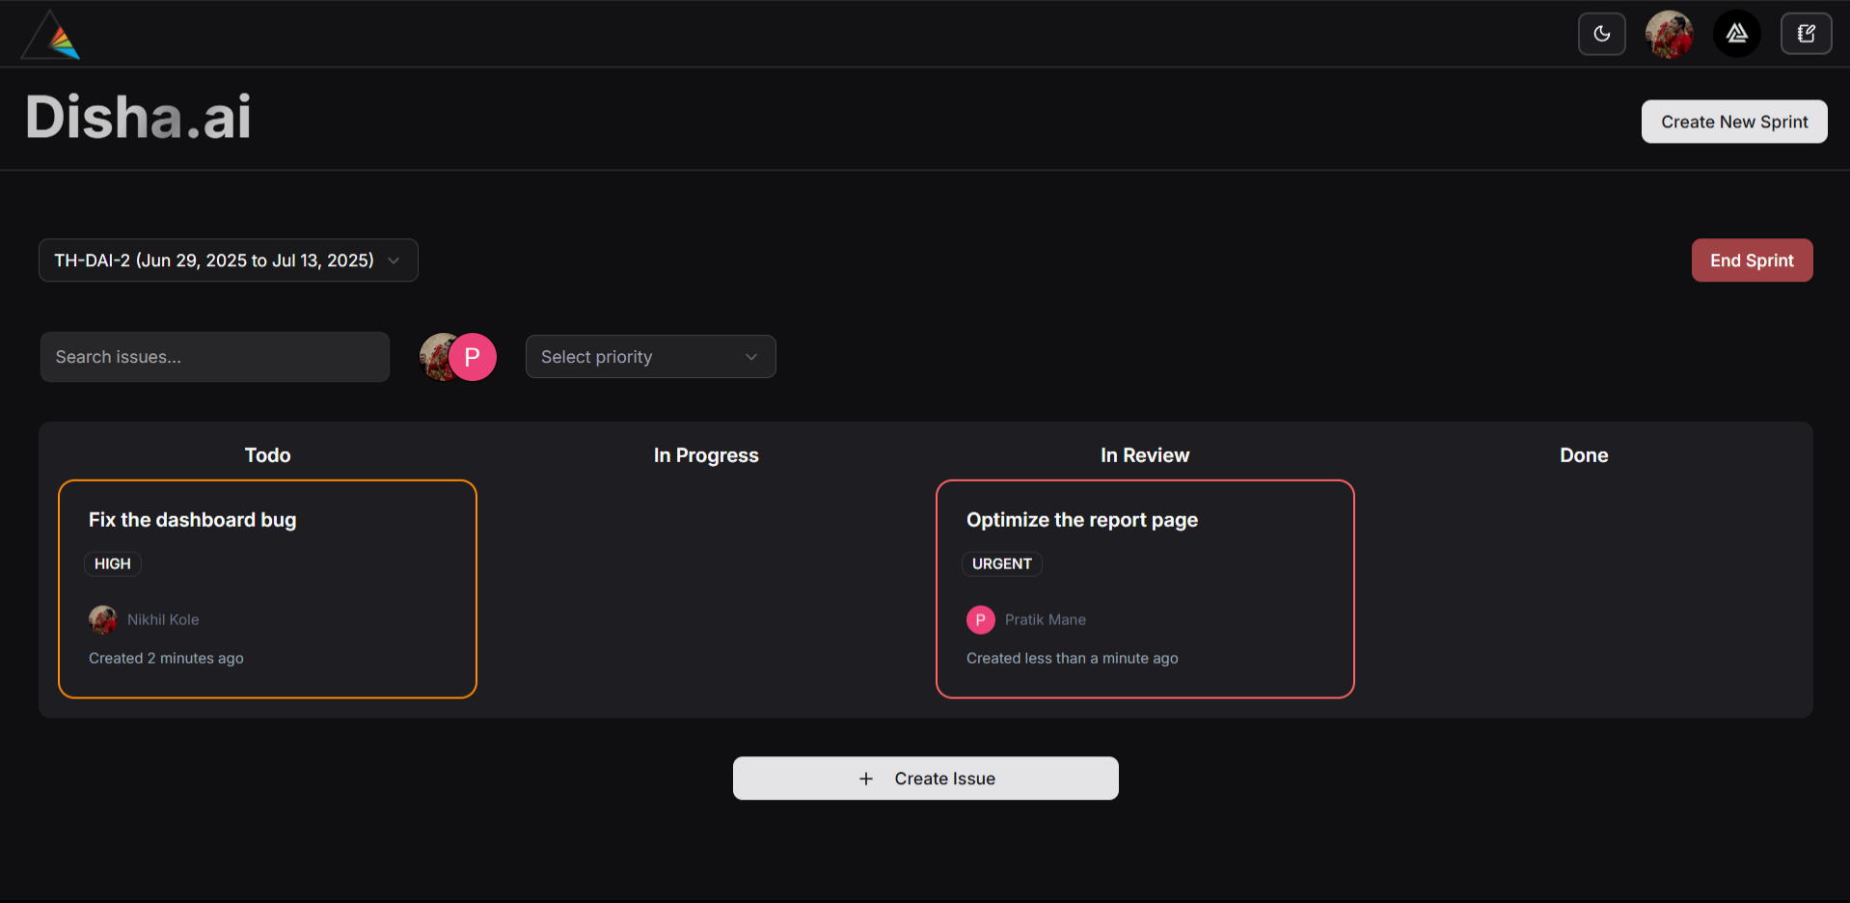Click the black triangle organization icon
The width and height of the screenshot is (1850, 903).
(x=1736, y=34)
